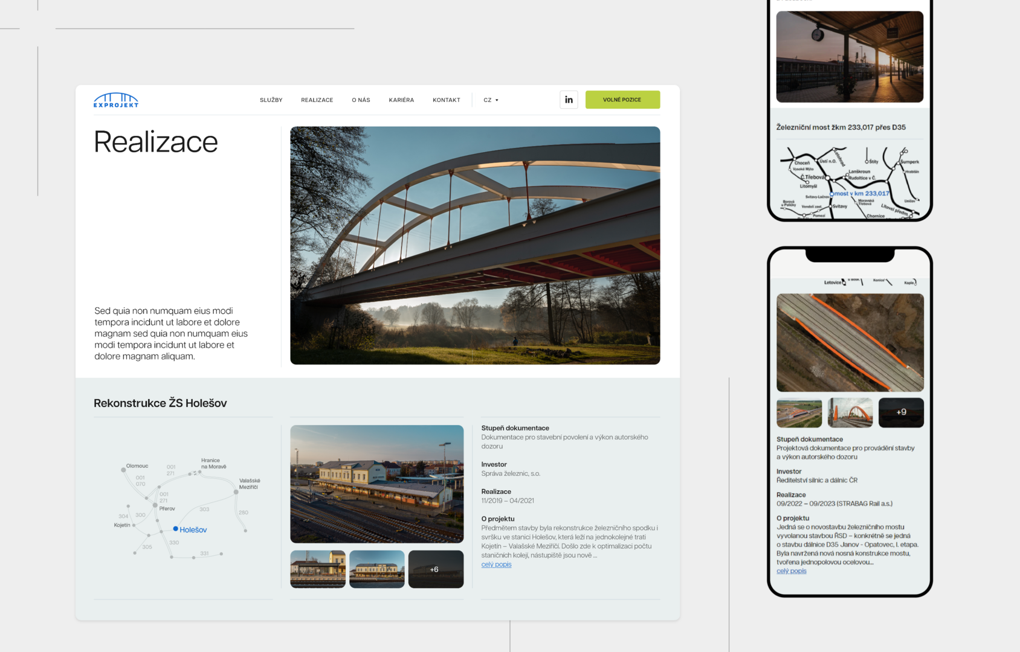1020x652 pixels.
Task: Open the LinkedIn icon link
Action: (569, 100)
